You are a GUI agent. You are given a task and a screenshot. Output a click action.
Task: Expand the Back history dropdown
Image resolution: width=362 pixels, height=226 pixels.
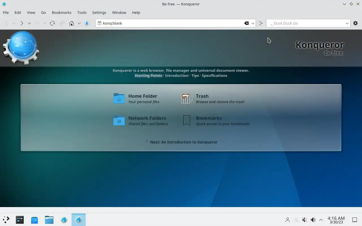[x=14, y=23]
